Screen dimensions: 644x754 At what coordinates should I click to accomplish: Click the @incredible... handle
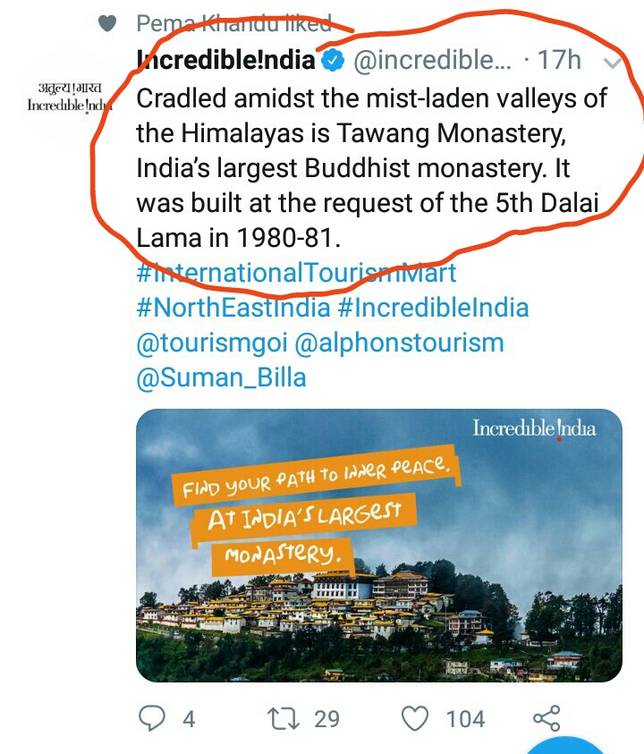(432, 61)
